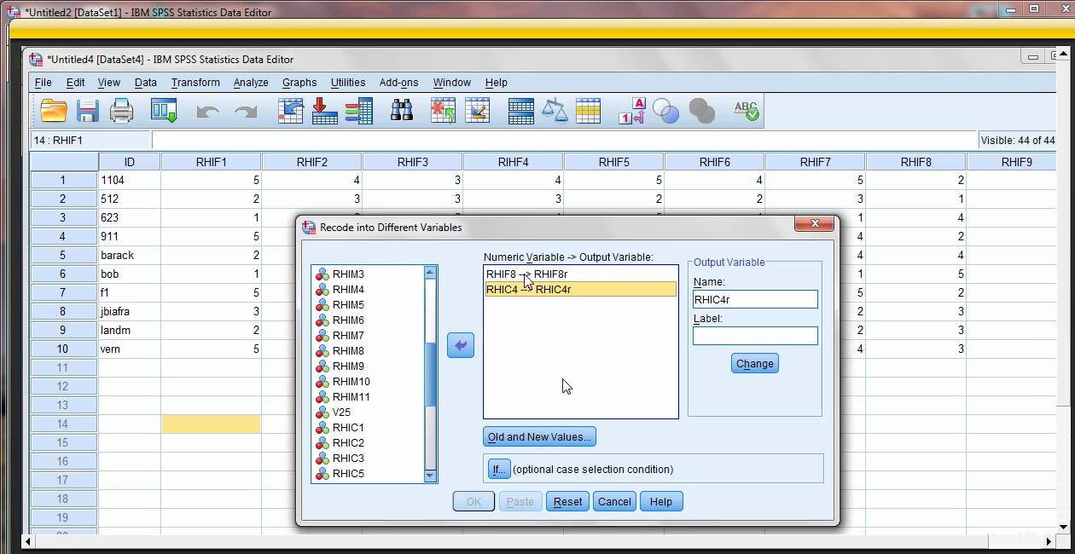Viewport: 1075px width, 554px height.
Task: Click the output variable Label field
Action: tap(756, 336)
